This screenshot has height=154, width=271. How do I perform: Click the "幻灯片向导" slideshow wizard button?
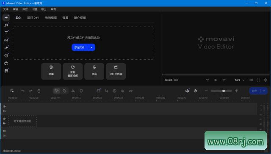(x=116, y=71)
